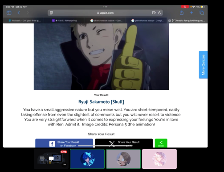Switch to the Yakii Retrospring tab
Screen dimensions: 224x172
[64, 21]
